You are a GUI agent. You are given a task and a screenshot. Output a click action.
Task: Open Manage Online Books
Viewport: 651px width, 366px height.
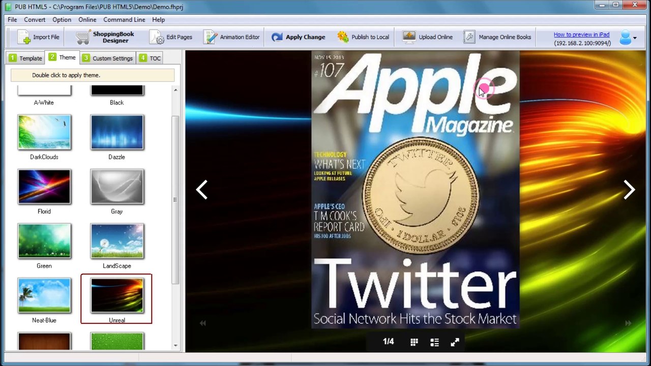point(497,37)
